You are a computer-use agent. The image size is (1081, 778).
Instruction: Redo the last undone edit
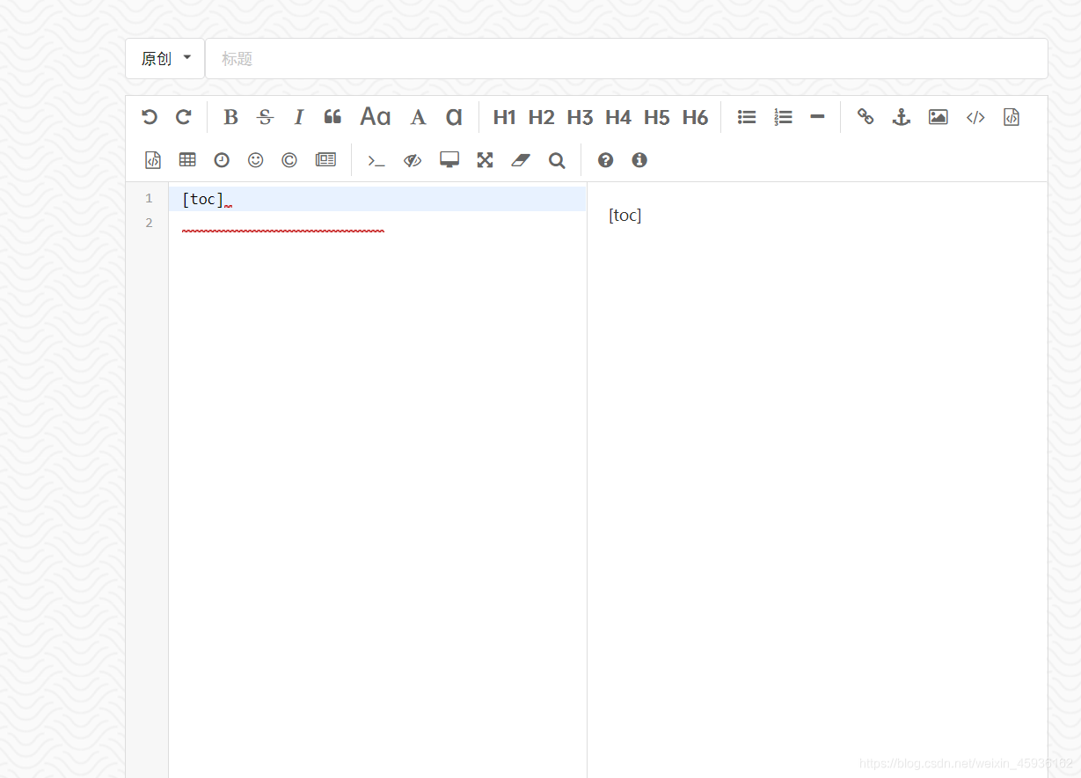click(183, 117)
